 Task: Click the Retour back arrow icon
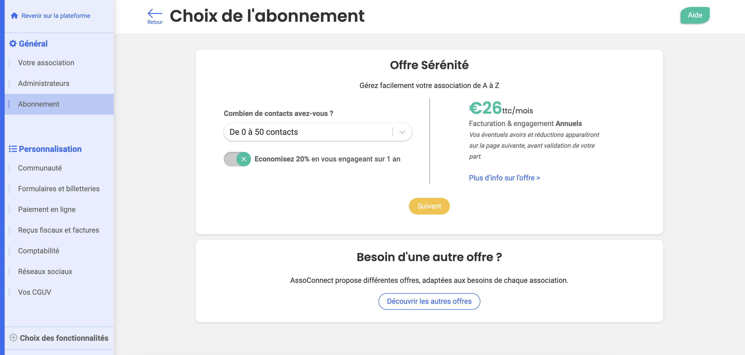coord(155,13)
